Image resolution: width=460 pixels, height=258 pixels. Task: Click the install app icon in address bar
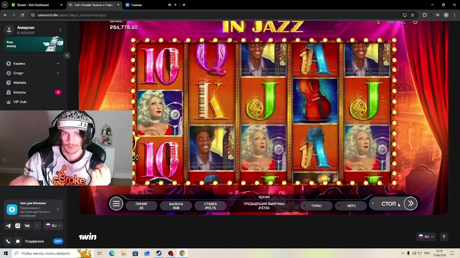[405, 15]
